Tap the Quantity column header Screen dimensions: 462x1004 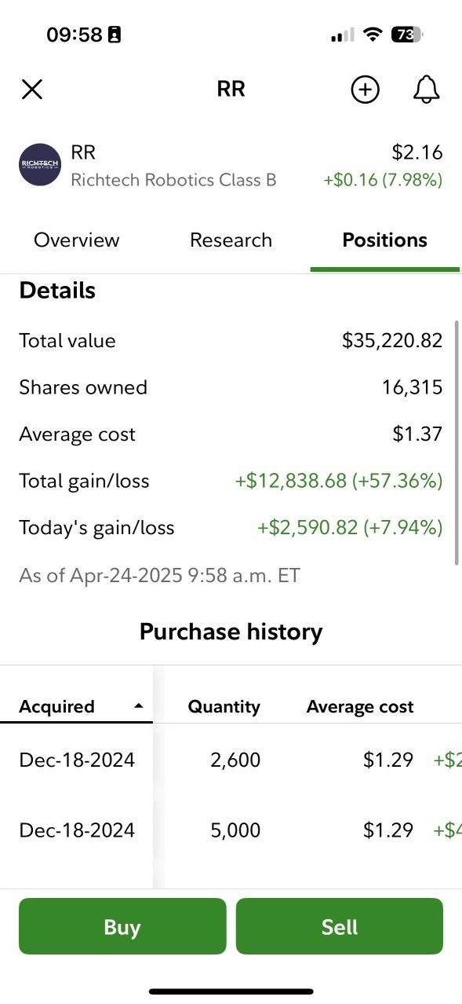pyautogui.click(x=224, y=707)
